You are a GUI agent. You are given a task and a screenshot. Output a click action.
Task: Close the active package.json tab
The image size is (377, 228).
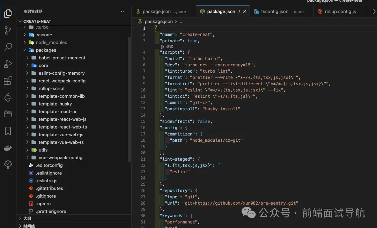[245, 12]
